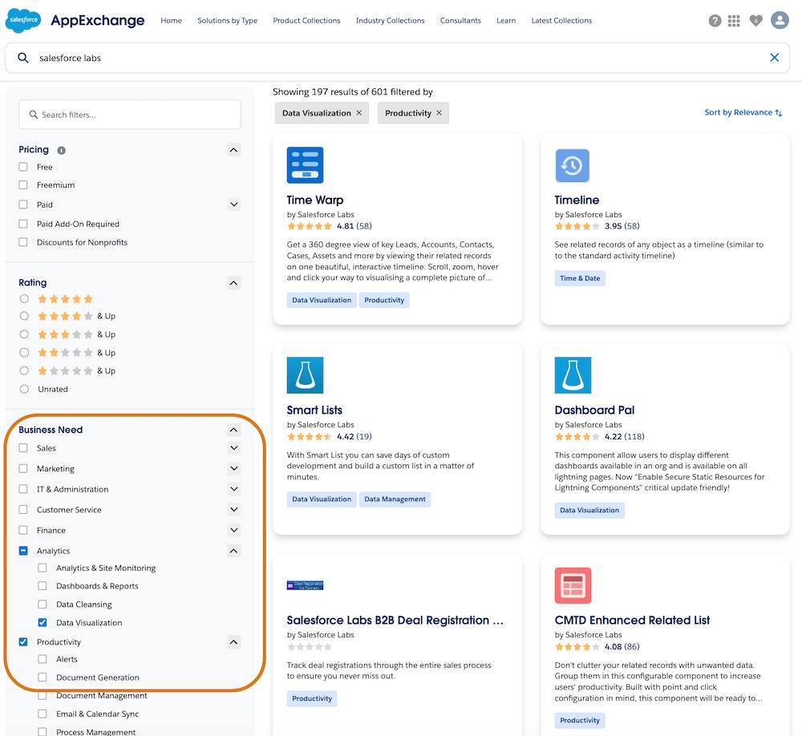The height and width of the screenshot is (736, 802).
Task: Collapse the Analytics category chevron
Action: pos(233,551)
